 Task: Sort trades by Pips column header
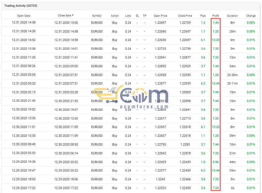pos(203,16)
